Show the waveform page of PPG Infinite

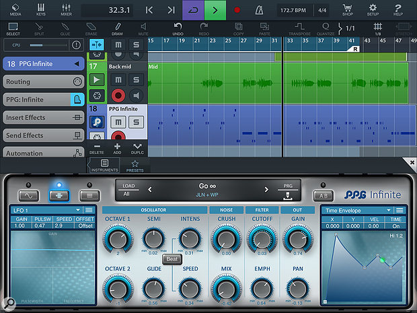[28, 196]
